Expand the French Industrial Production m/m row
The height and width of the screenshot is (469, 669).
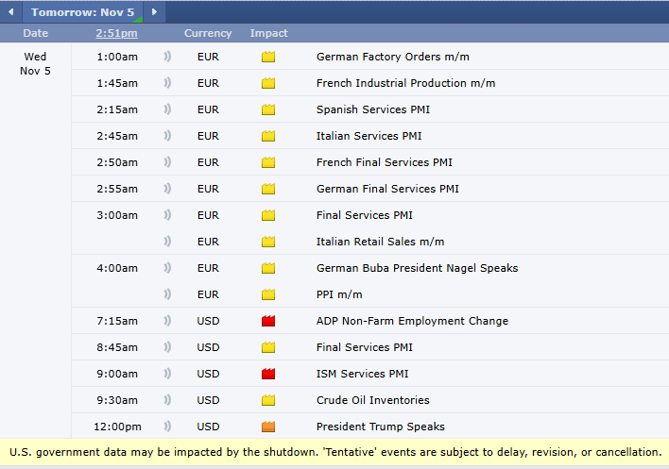pyautogui.click(x=405, y=83)
